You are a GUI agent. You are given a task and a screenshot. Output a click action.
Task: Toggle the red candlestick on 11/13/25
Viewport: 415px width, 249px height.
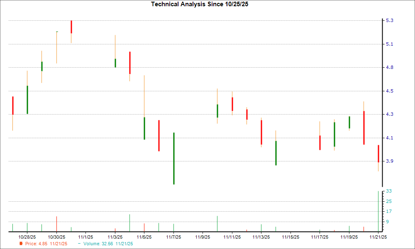[x=261, y=133]
